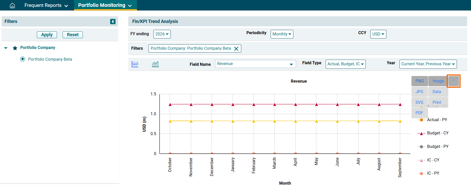
Task: Click the Apply filters button
Action: [x=47, y=35]
